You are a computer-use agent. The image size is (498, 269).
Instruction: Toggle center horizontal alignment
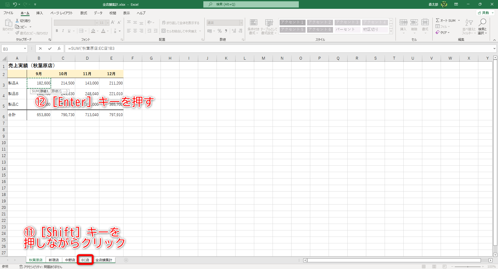(x=135, y=31)
